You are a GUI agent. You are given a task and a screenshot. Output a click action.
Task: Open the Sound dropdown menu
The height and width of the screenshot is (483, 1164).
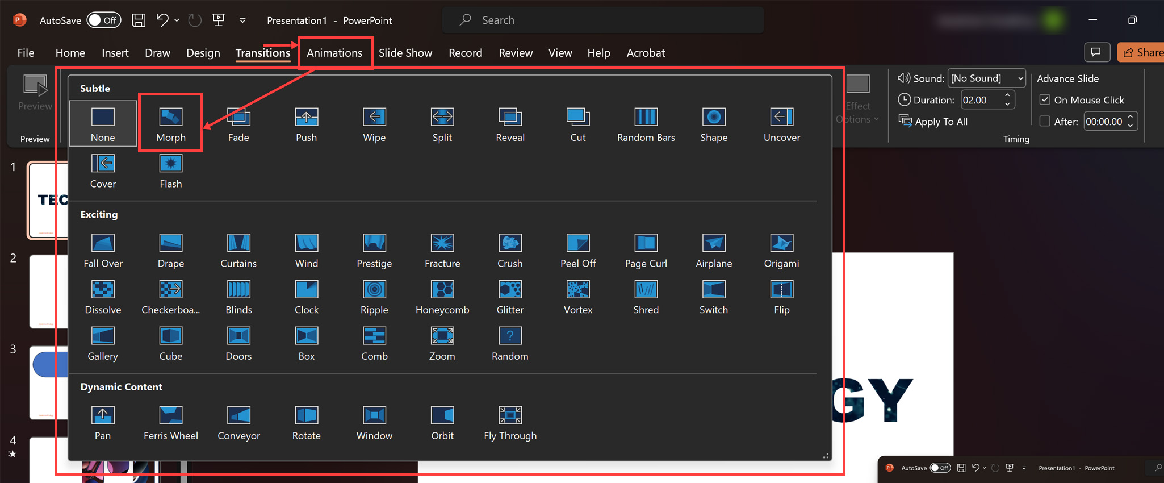click(x=1020, y=78)
